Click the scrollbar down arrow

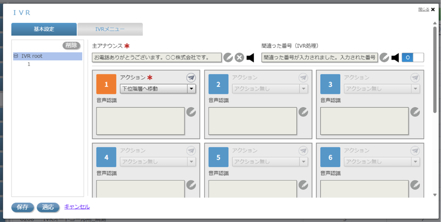435,195
